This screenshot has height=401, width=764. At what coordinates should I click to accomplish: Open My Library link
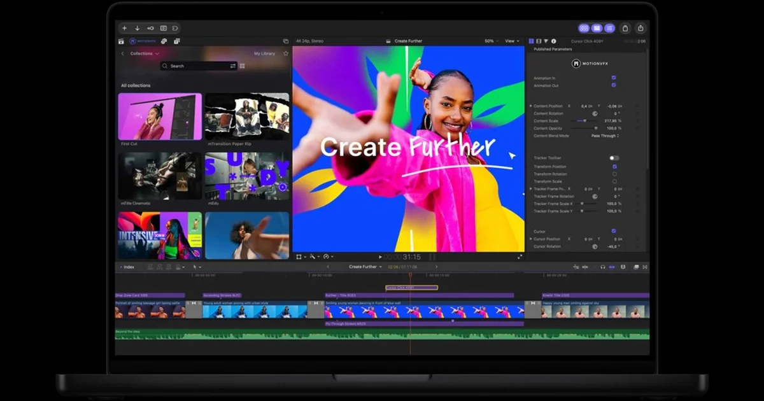265,53
